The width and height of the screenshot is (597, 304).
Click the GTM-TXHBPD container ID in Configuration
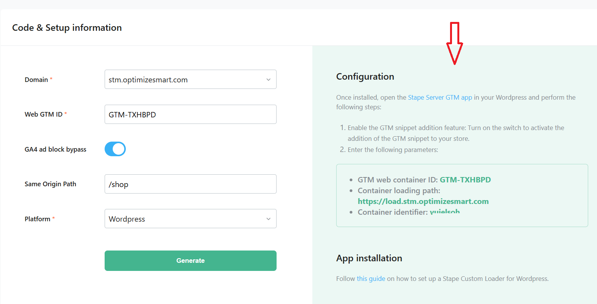click(x=465, y=180)
